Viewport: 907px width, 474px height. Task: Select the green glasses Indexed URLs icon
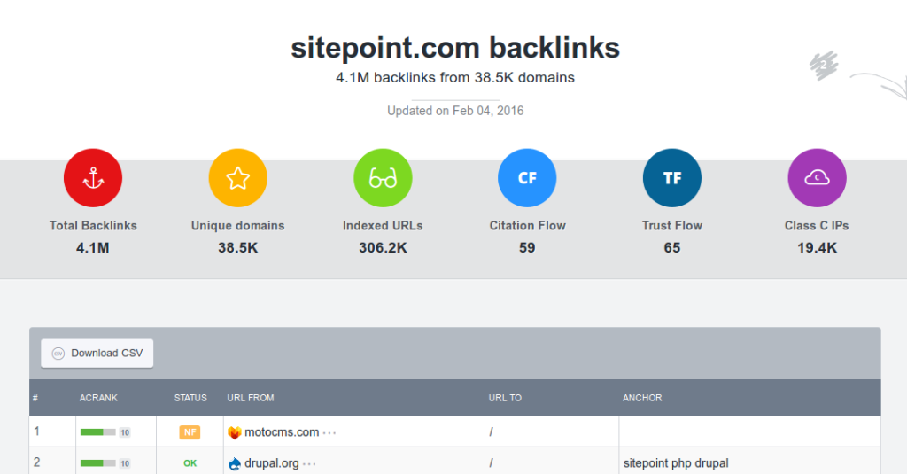pos(383,178)
